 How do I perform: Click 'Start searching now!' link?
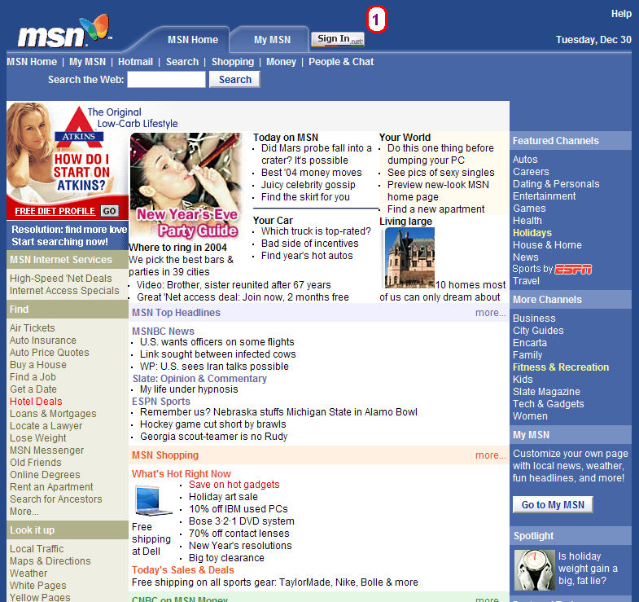59,241
